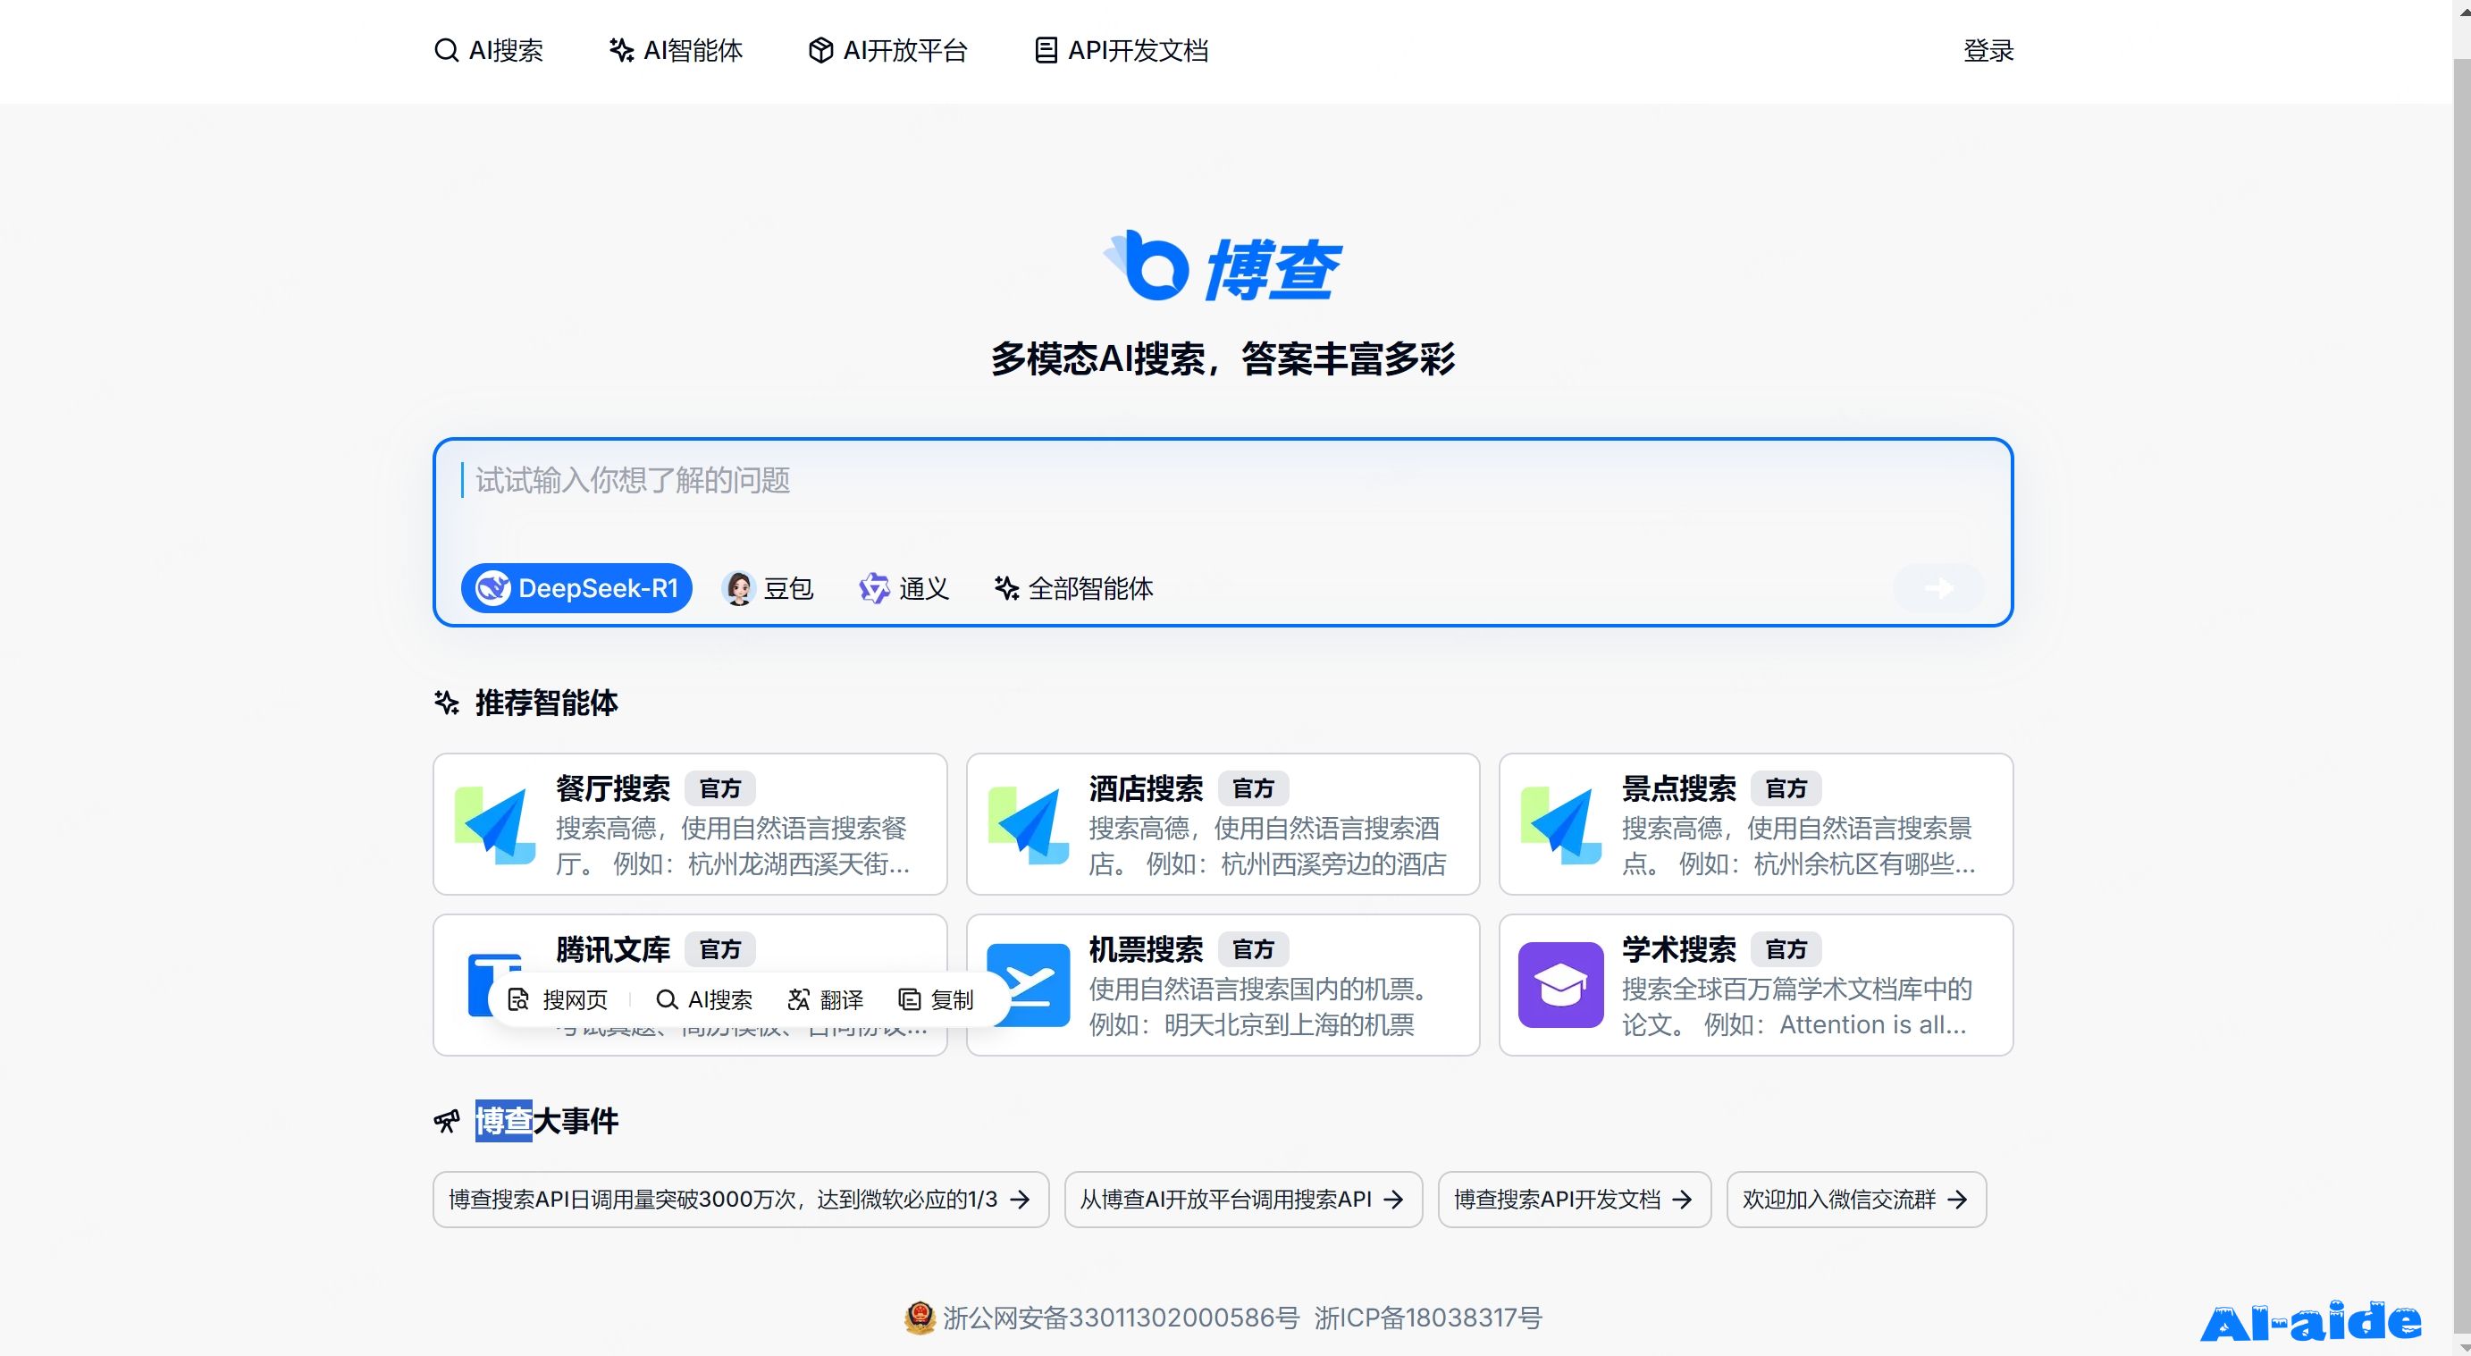Open the 机票搜索 agent card

click(1223, 985)
